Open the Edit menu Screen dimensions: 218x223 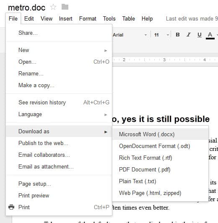29,18
